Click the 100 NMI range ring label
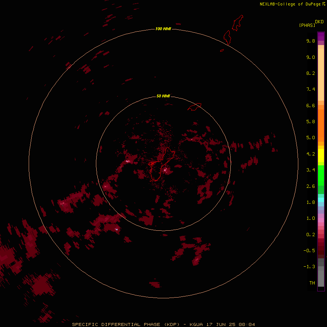This screenshot has height=327, width=327. coord(163,29)
